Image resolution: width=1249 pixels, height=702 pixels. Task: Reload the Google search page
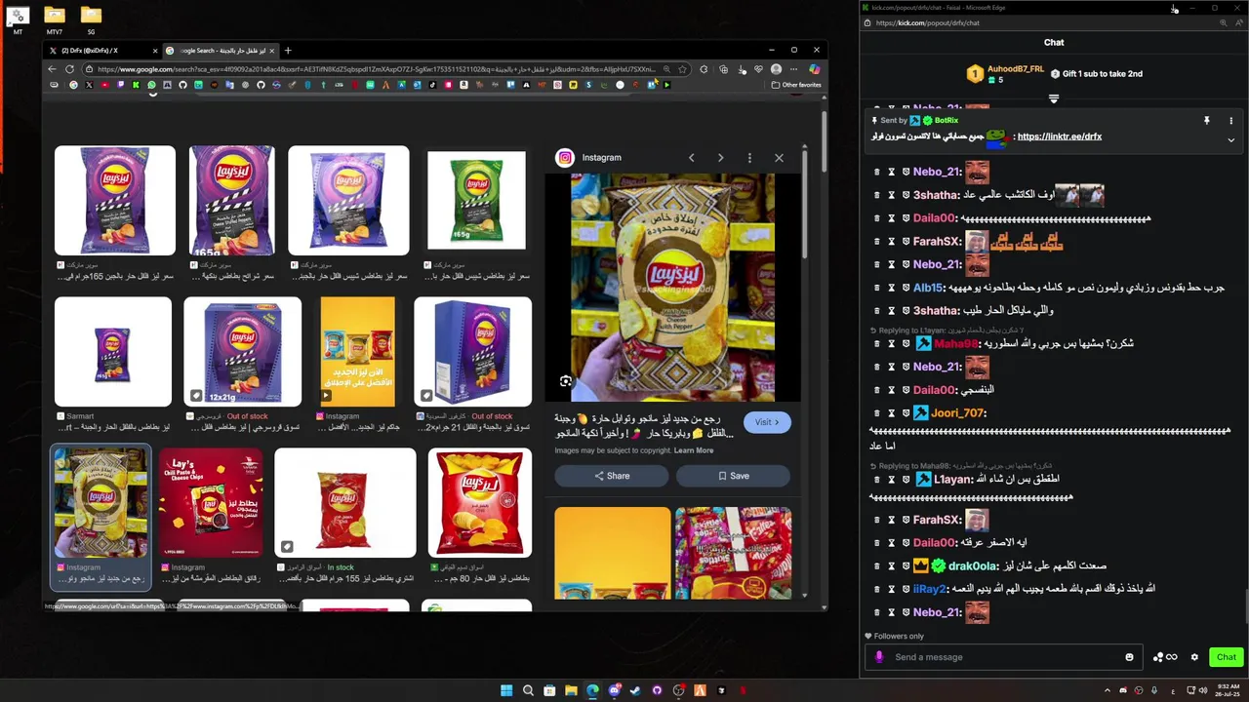click(70, 69)
